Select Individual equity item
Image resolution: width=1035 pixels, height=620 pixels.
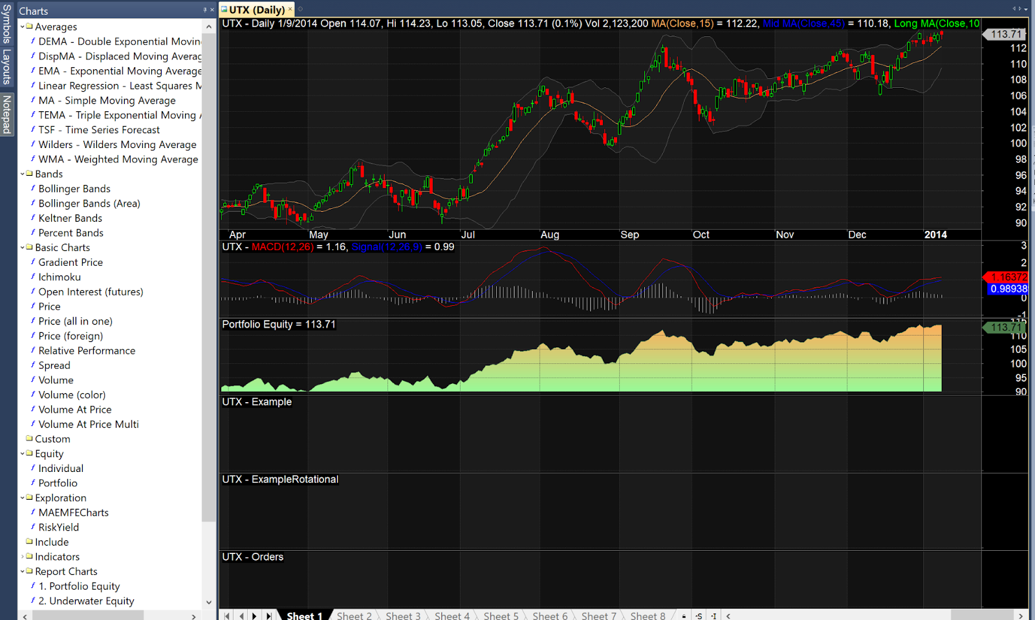[x=61, y=469]
